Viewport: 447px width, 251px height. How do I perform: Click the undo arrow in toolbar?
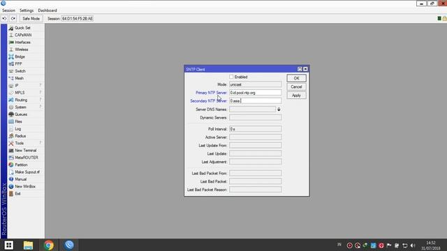pos(5,19)
